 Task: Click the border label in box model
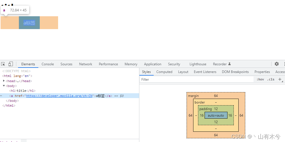(x=200, y=102)
